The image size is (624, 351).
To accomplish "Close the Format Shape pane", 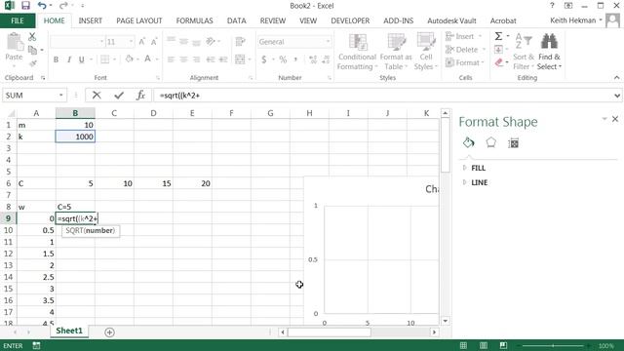I will coord(615,119).
